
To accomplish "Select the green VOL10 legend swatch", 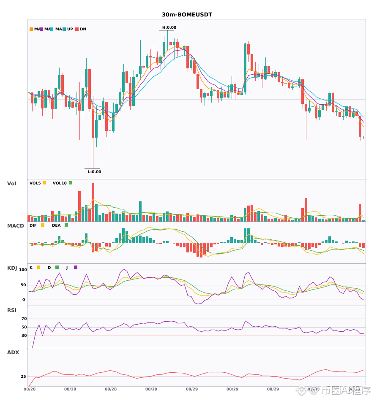I will (x=71, y=183).
